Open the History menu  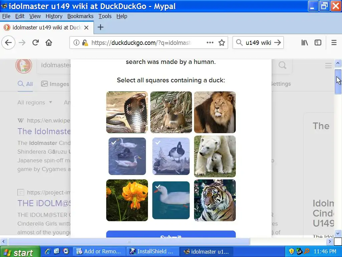pyautogui.click(x=54, y=16)
